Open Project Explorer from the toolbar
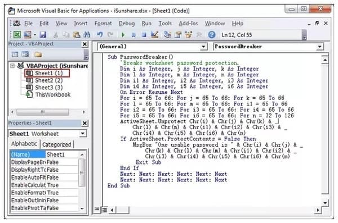The image size is (338, 223). 167,34
